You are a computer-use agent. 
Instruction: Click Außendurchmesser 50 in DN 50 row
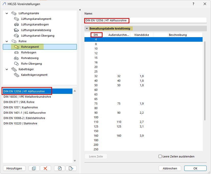119,85
